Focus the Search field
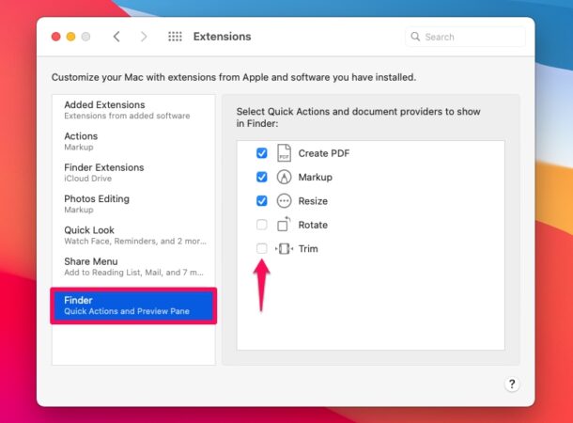573x423 pixels. (x=465, y=37)
